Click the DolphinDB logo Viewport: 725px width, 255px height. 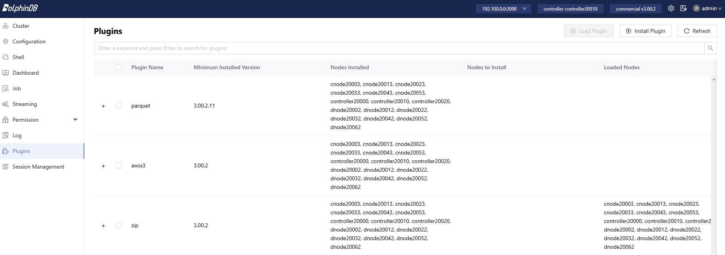[x=20, y=8]
